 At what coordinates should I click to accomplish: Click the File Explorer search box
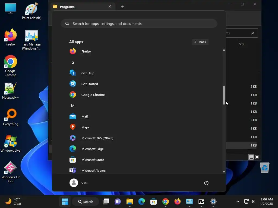[x=242, y=33]
